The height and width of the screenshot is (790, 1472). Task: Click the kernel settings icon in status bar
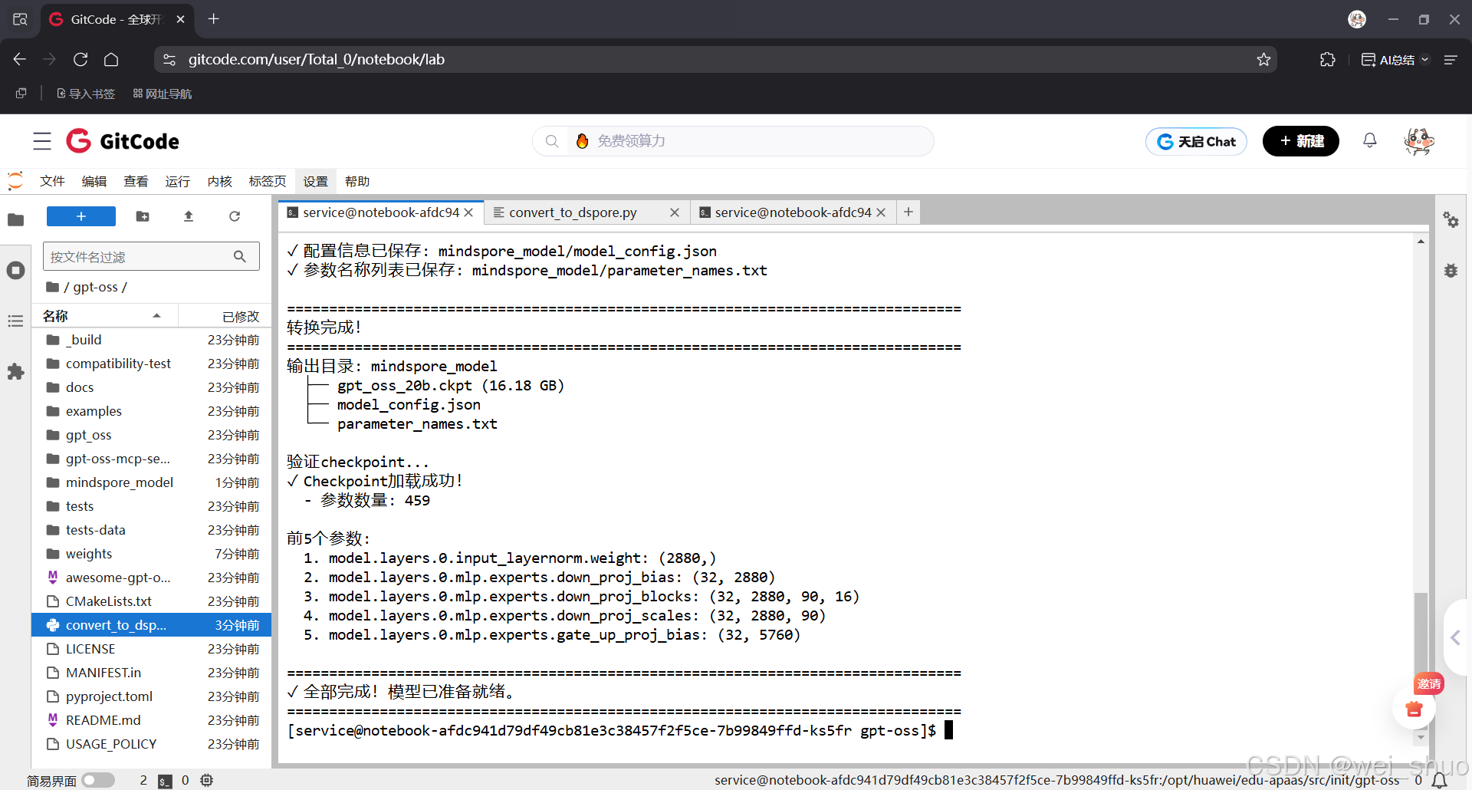point(207,780)
